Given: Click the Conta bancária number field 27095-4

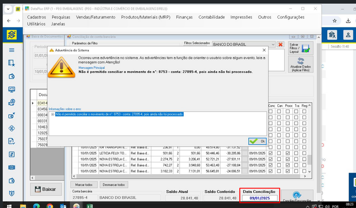Looking at the screenshot, I should point(85,198).
